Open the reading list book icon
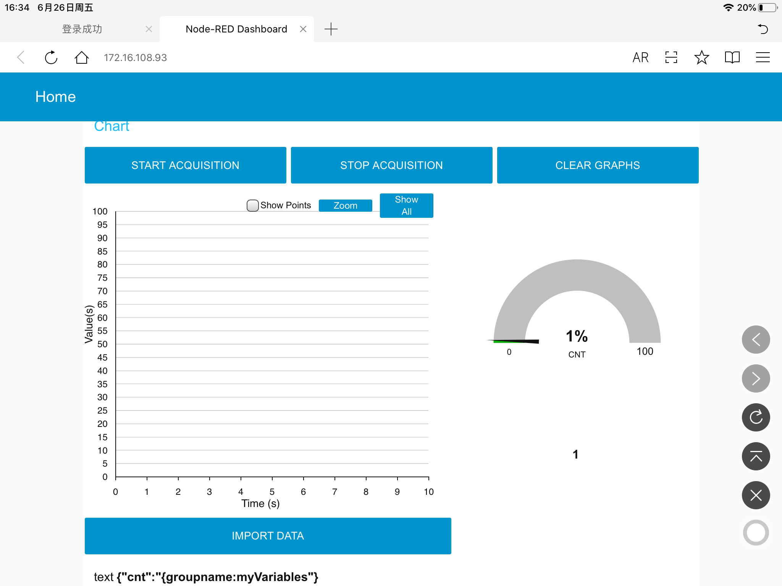 click(732, 58)
